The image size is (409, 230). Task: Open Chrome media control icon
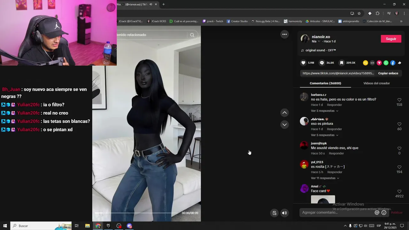389,13
